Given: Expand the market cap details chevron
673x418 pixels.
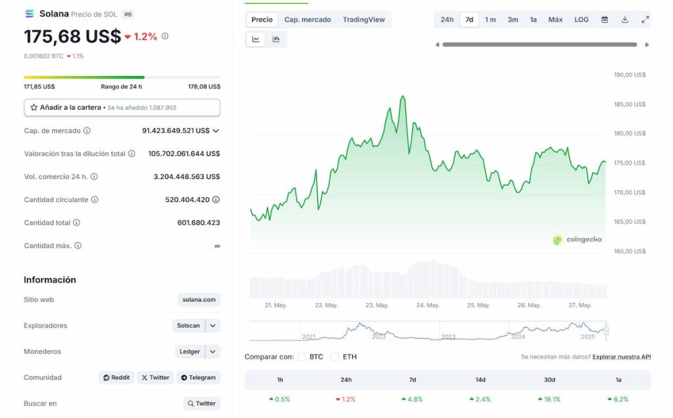Looking at the screenshot, I should (216, 131).
